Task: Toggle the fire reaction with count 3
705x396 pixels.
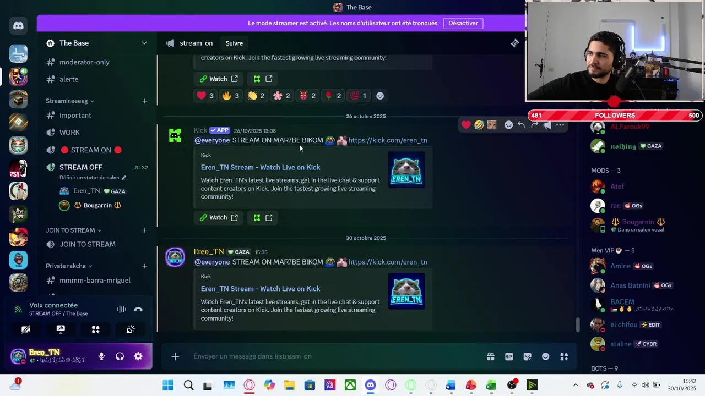Action: click(x=230, y=96)
